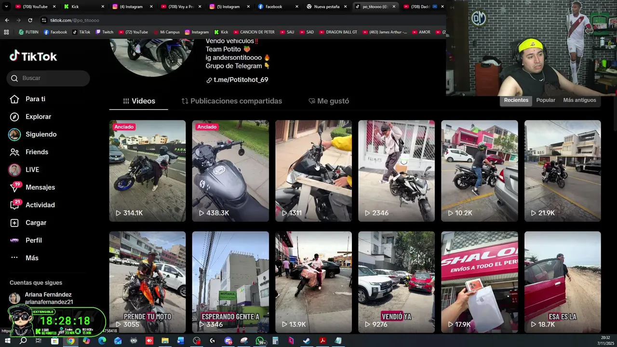Viewport: 617px width, 347px height.
Task: Open the Windows Start menu
Action: click(7, 341)
